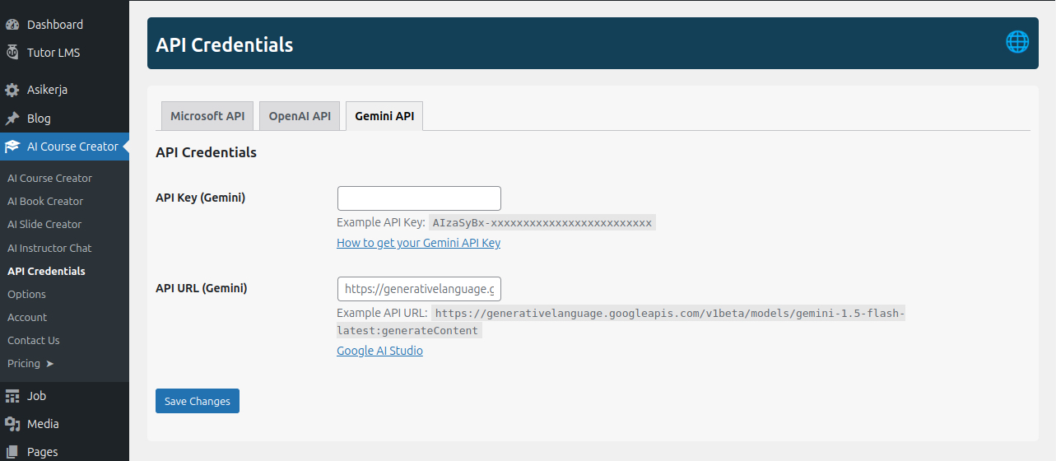Click the Media icon in sidebar
Image resolution: width=1056 pixels, height=461 pixels.
12,424
